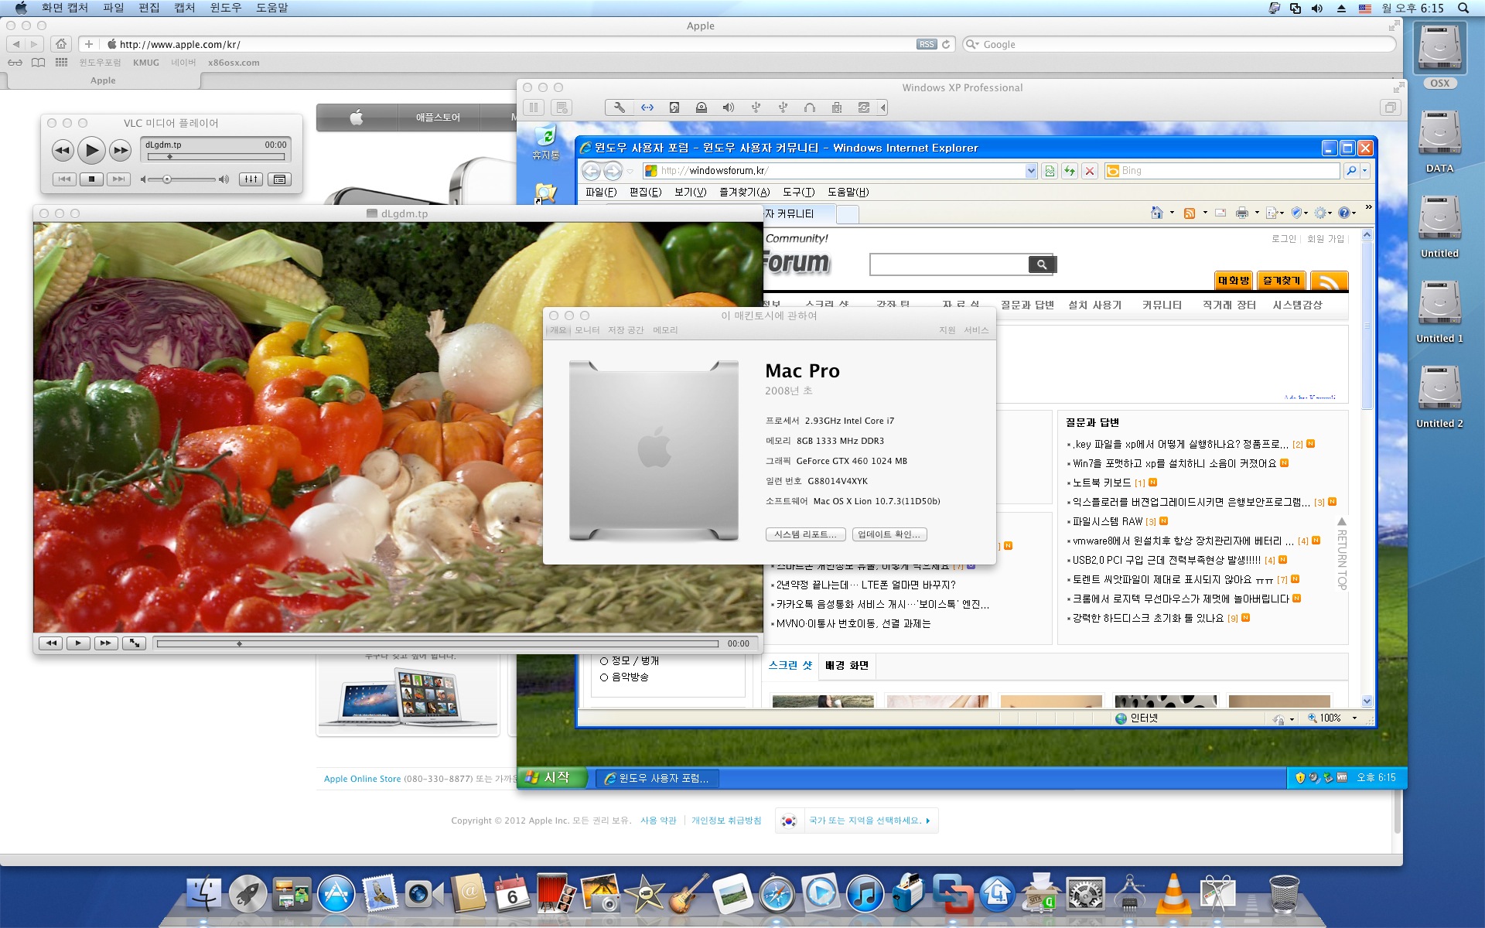Click IE home icon in command bar

1157,213
